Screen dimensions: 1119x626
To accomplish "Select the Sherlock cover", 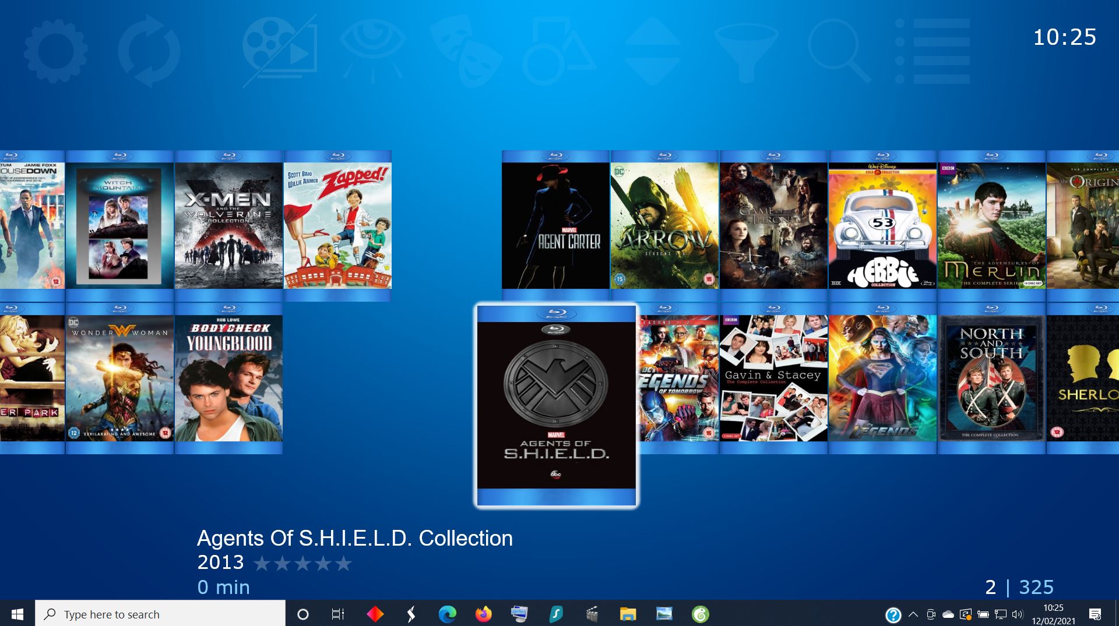I will 1083,378.
